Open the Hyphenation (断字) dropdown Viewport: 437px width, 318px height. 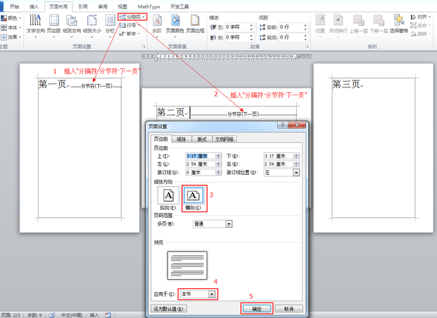coord(130,34)
